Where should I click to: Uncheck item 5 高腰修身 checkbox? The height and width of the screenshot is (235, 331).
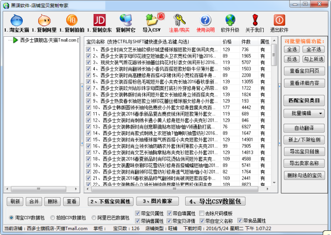click(x=88, y=75)
